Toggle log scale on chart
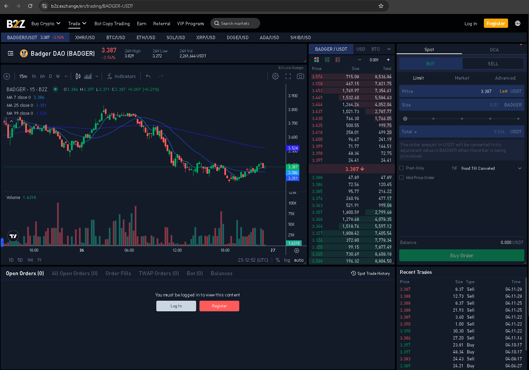Screen dimensions: 529x370 tap(287, 260)
